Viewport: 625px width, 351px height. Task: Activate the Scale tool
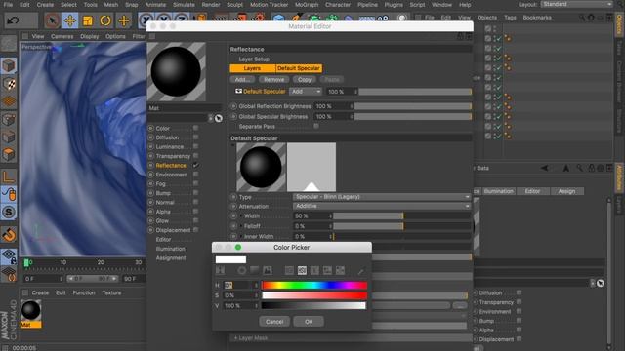point(88,20)
